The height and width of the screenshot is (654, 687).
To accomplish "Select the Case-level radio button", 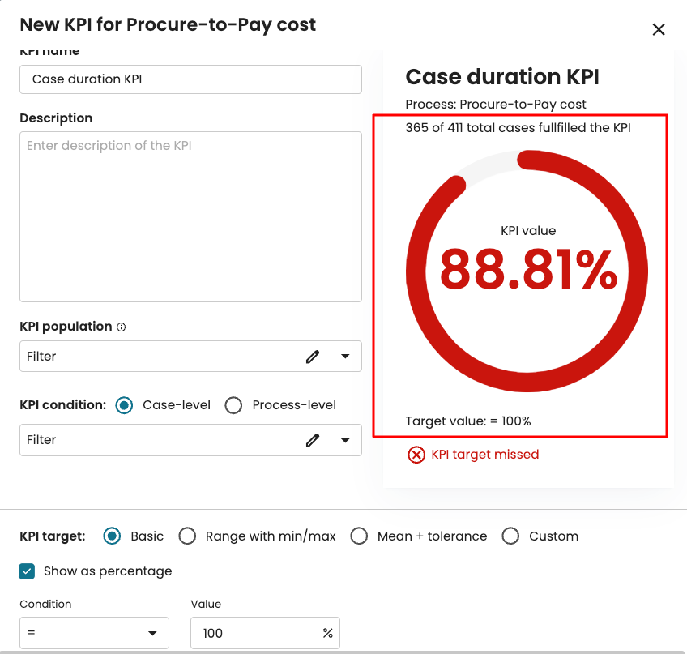I will pyautogui.click(x=124, y=405).
